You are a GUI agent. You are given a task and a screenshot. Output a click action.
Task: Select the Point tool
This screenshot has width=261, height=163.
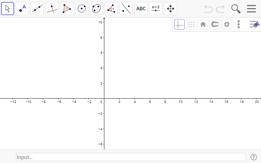(22, 9)
